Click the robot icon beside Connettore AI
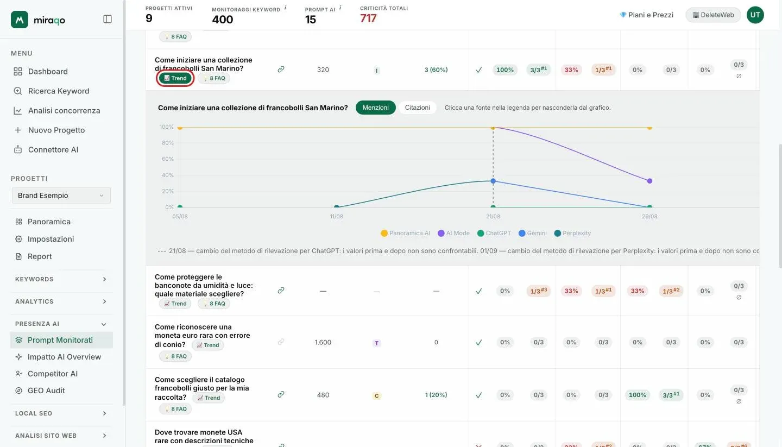The height and width of the screenshot is (447, 782). [18, 149]
